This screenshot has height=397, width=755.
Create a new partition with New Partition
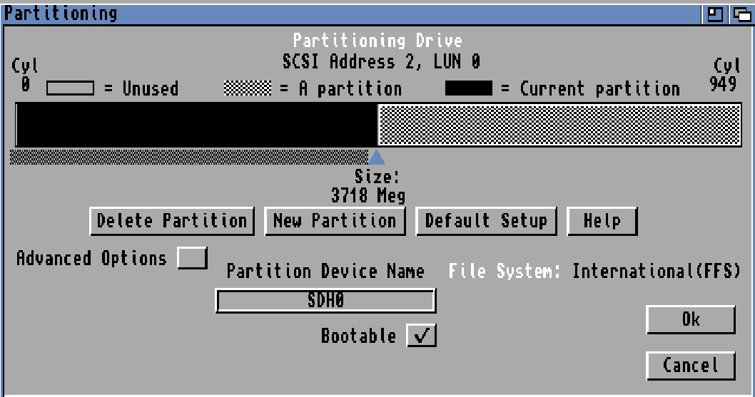click(x=335, y=221)
